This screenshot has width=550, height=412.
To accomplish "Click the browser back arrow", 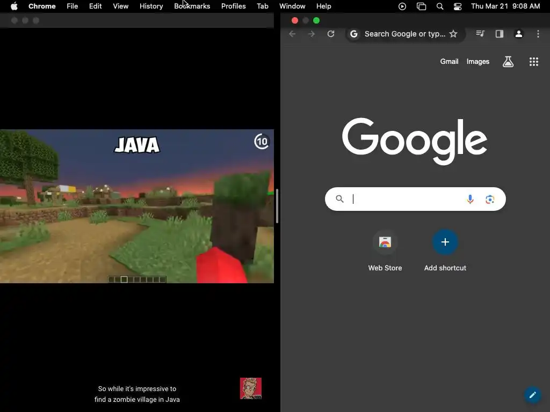I will point(292,34).
